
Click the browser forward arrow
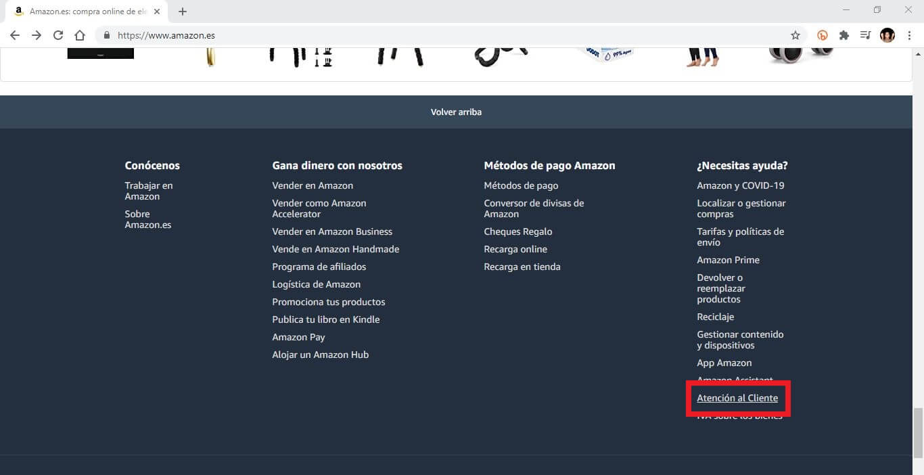[x=37, y=35]
